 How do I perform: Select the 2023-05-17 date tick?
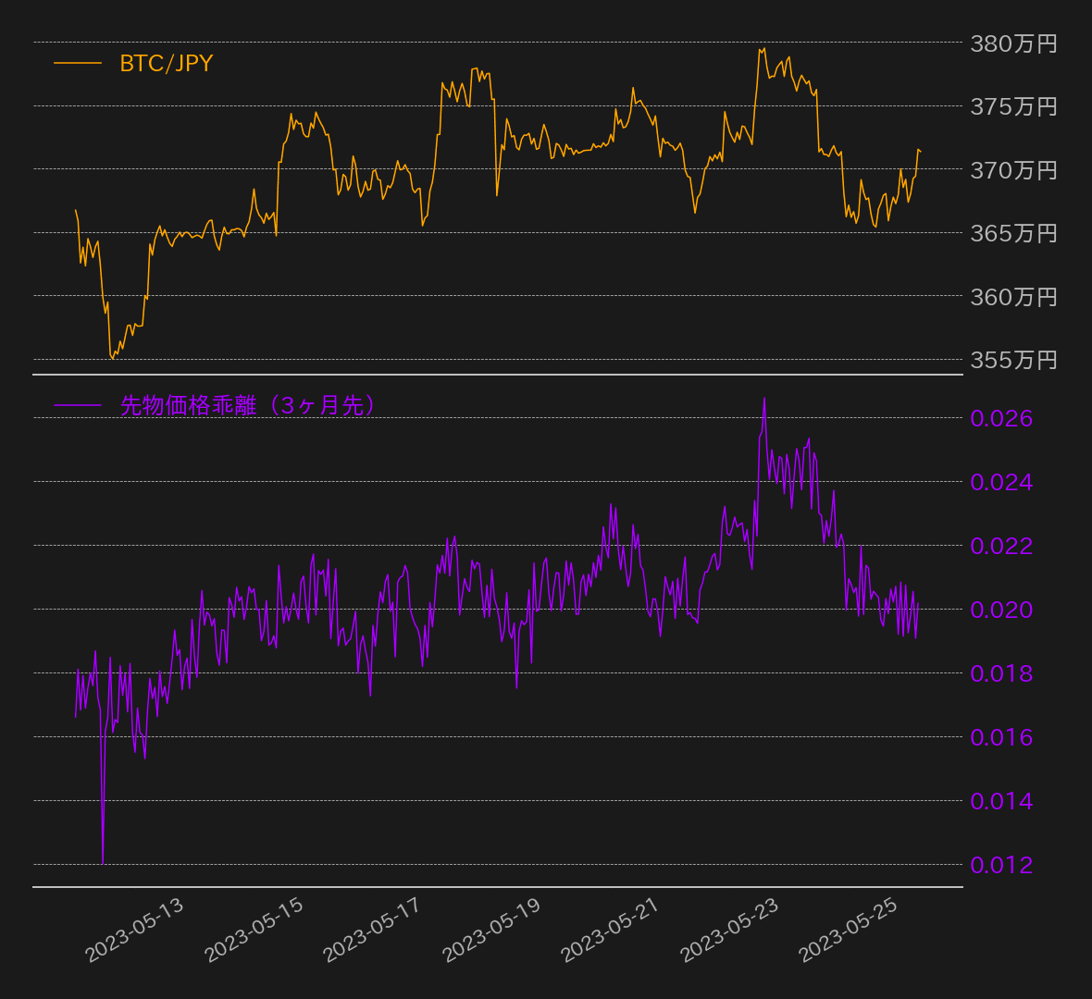click(x=372, y=930)
